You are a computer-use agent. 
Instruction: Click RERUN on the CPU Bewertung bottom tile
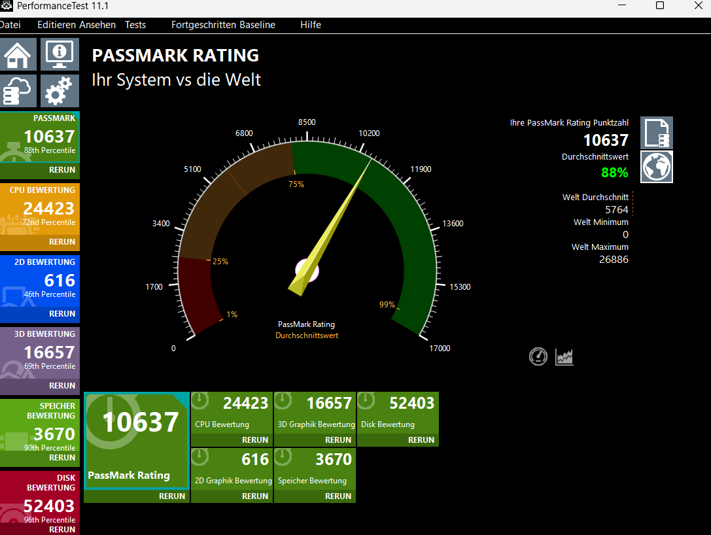255,440
